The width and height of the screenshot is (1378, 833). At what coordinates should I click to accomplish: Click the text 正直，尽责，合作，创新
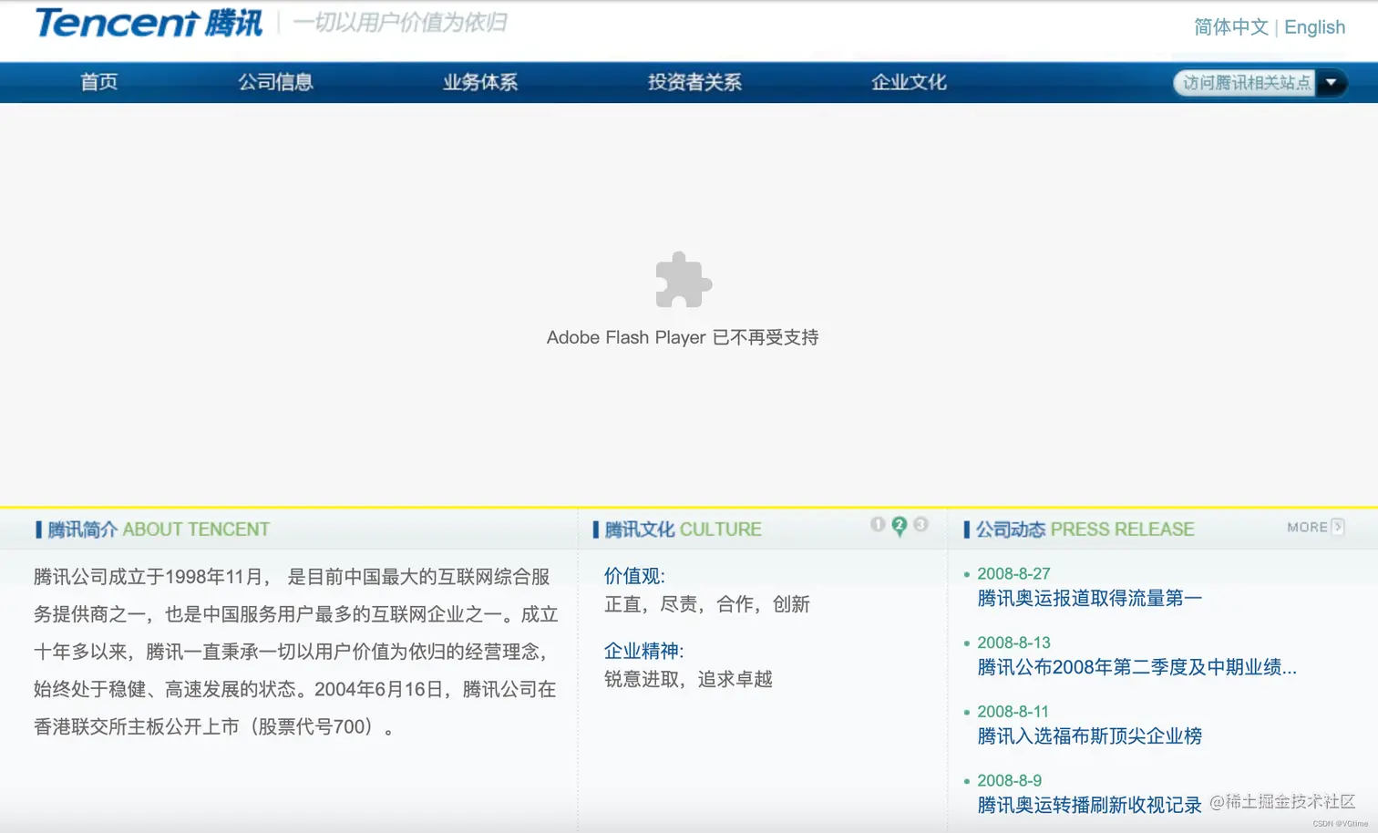[x=706, y=604]
